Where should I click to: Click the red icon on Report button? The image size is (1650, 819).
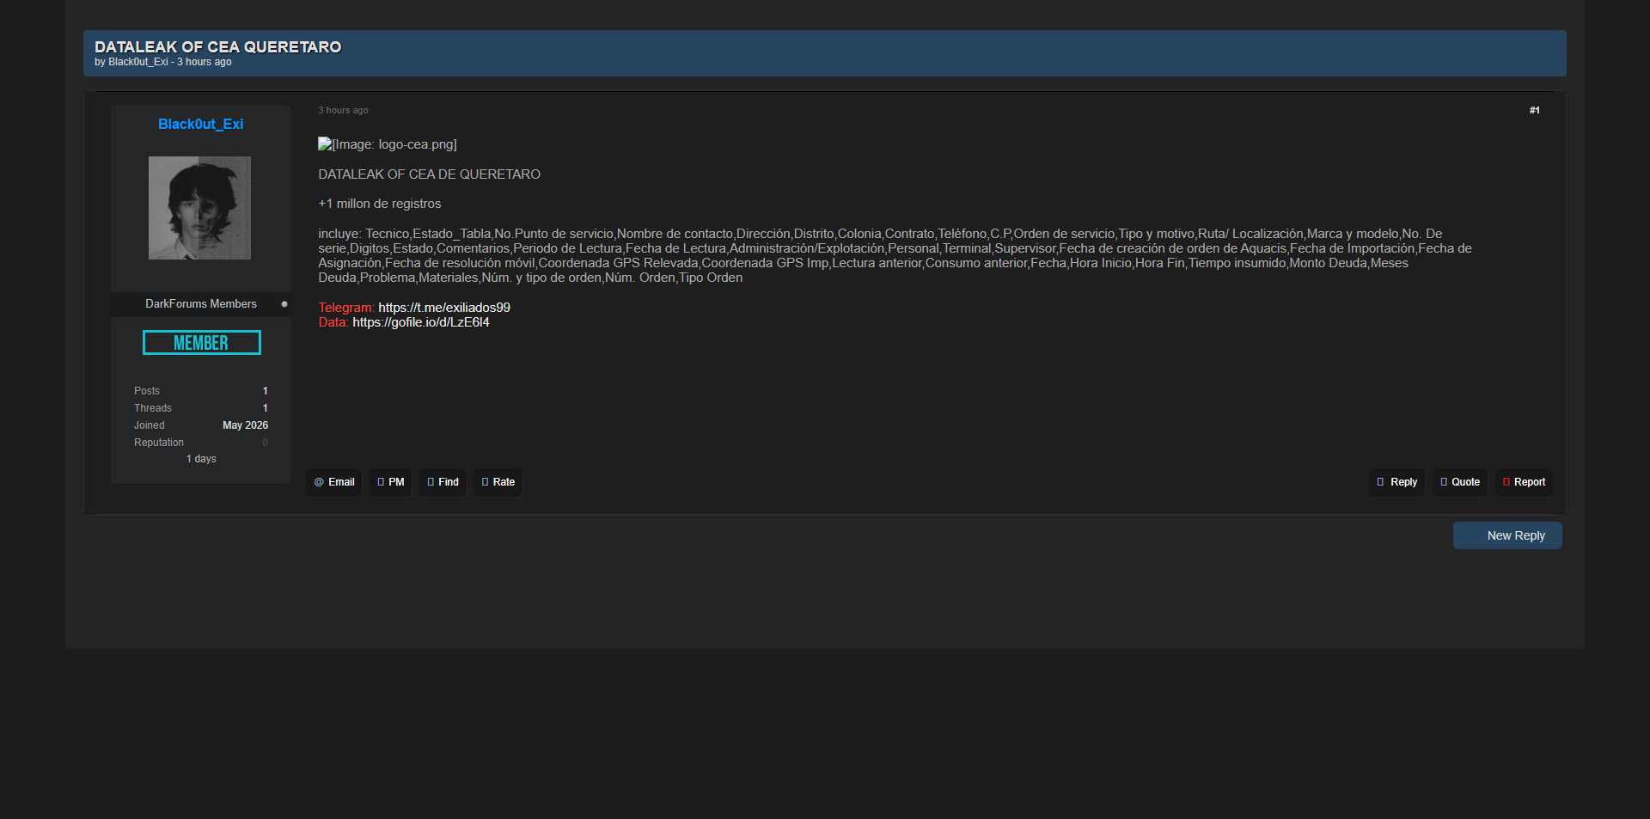(x=1506, y=482)
